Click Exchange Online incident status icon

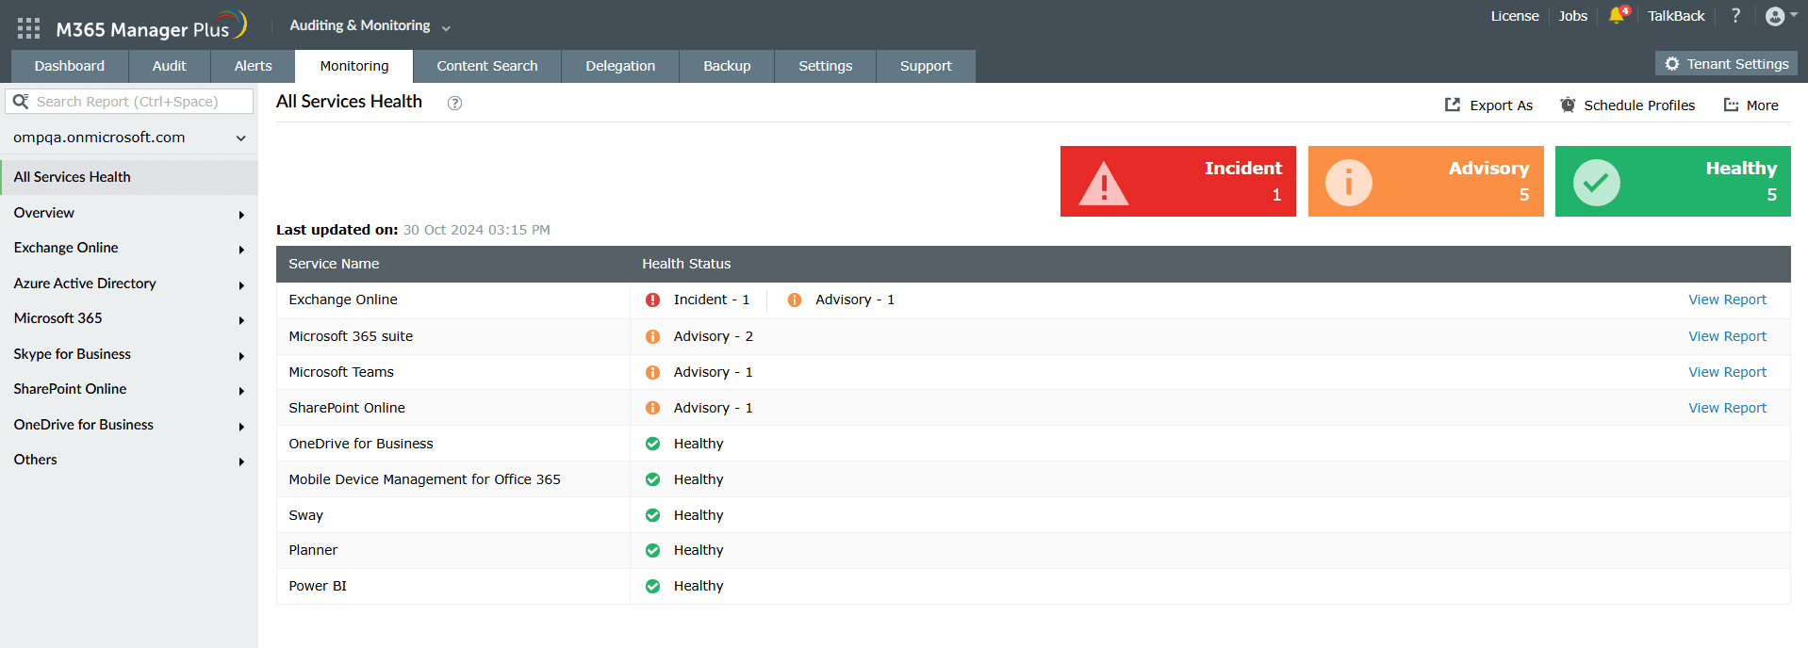click(x=652, y=300)
